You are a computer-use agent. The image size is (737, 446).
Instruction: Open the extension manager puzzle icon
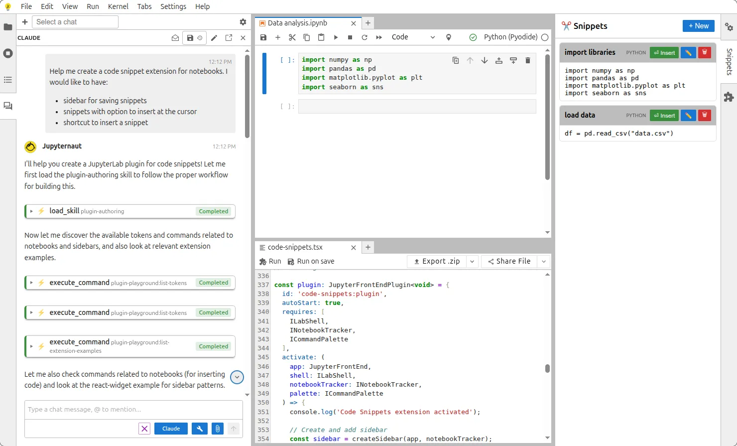pos(729,97)
